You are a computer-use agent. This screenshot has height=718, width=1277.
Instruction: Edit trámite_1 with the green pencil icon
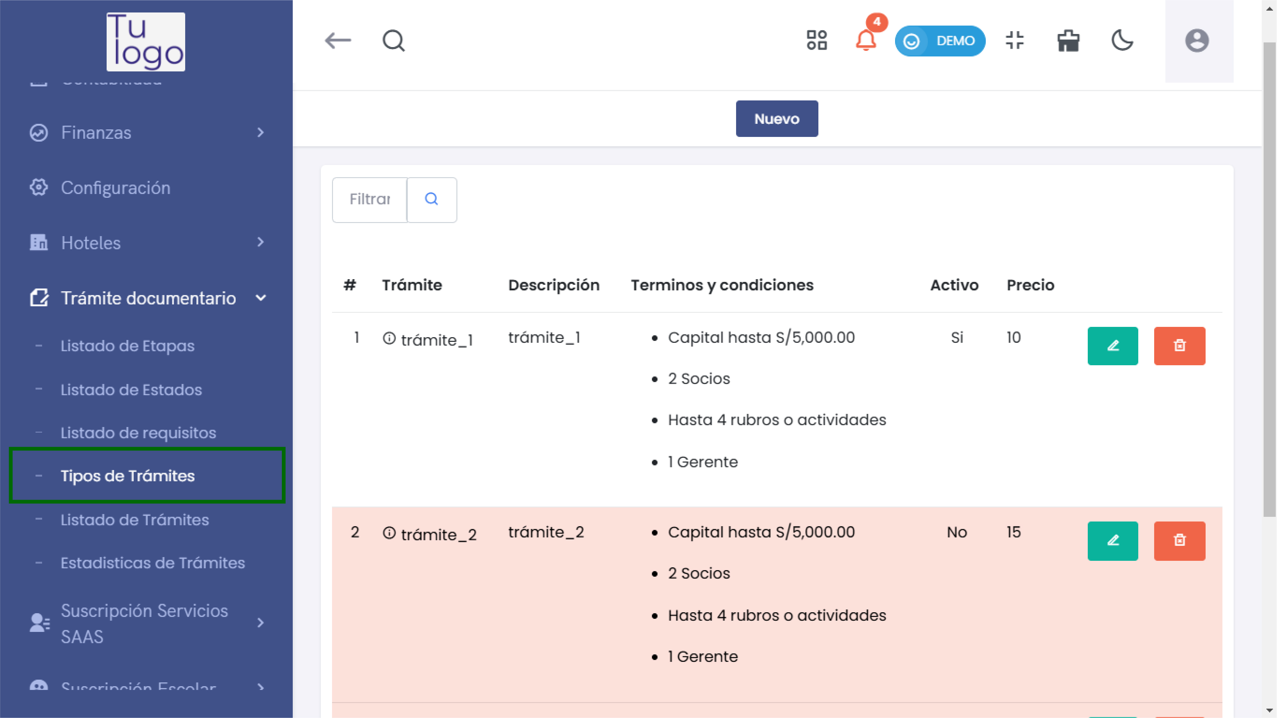tap(1112, 346)
